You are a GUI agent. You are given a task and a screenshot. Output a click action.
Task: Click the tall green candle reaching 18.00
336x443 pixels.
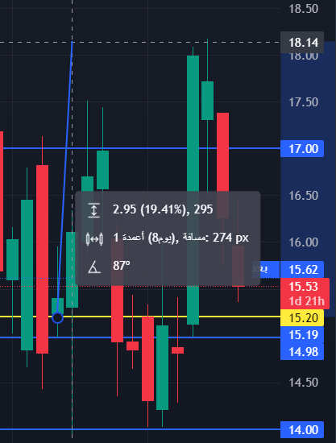point(193,190)
